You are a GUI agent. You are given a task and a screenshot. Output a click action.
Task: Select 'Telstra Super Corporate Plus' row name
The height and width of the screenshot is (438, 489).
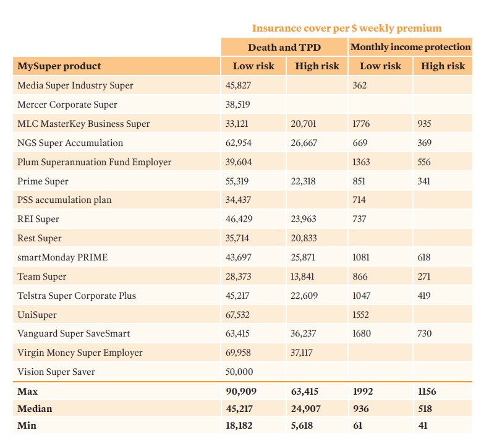77,296
